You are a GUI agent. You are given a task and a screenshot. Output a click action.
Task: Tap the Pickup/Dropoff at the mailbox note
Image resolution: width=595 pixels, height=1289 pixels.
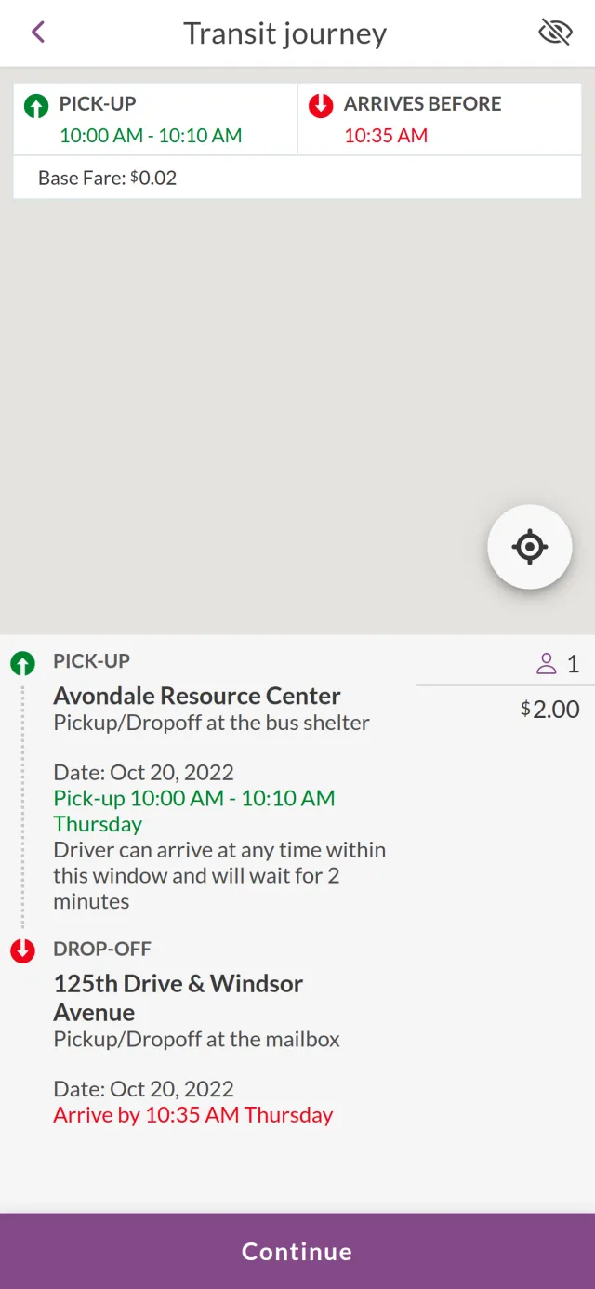197,1039
